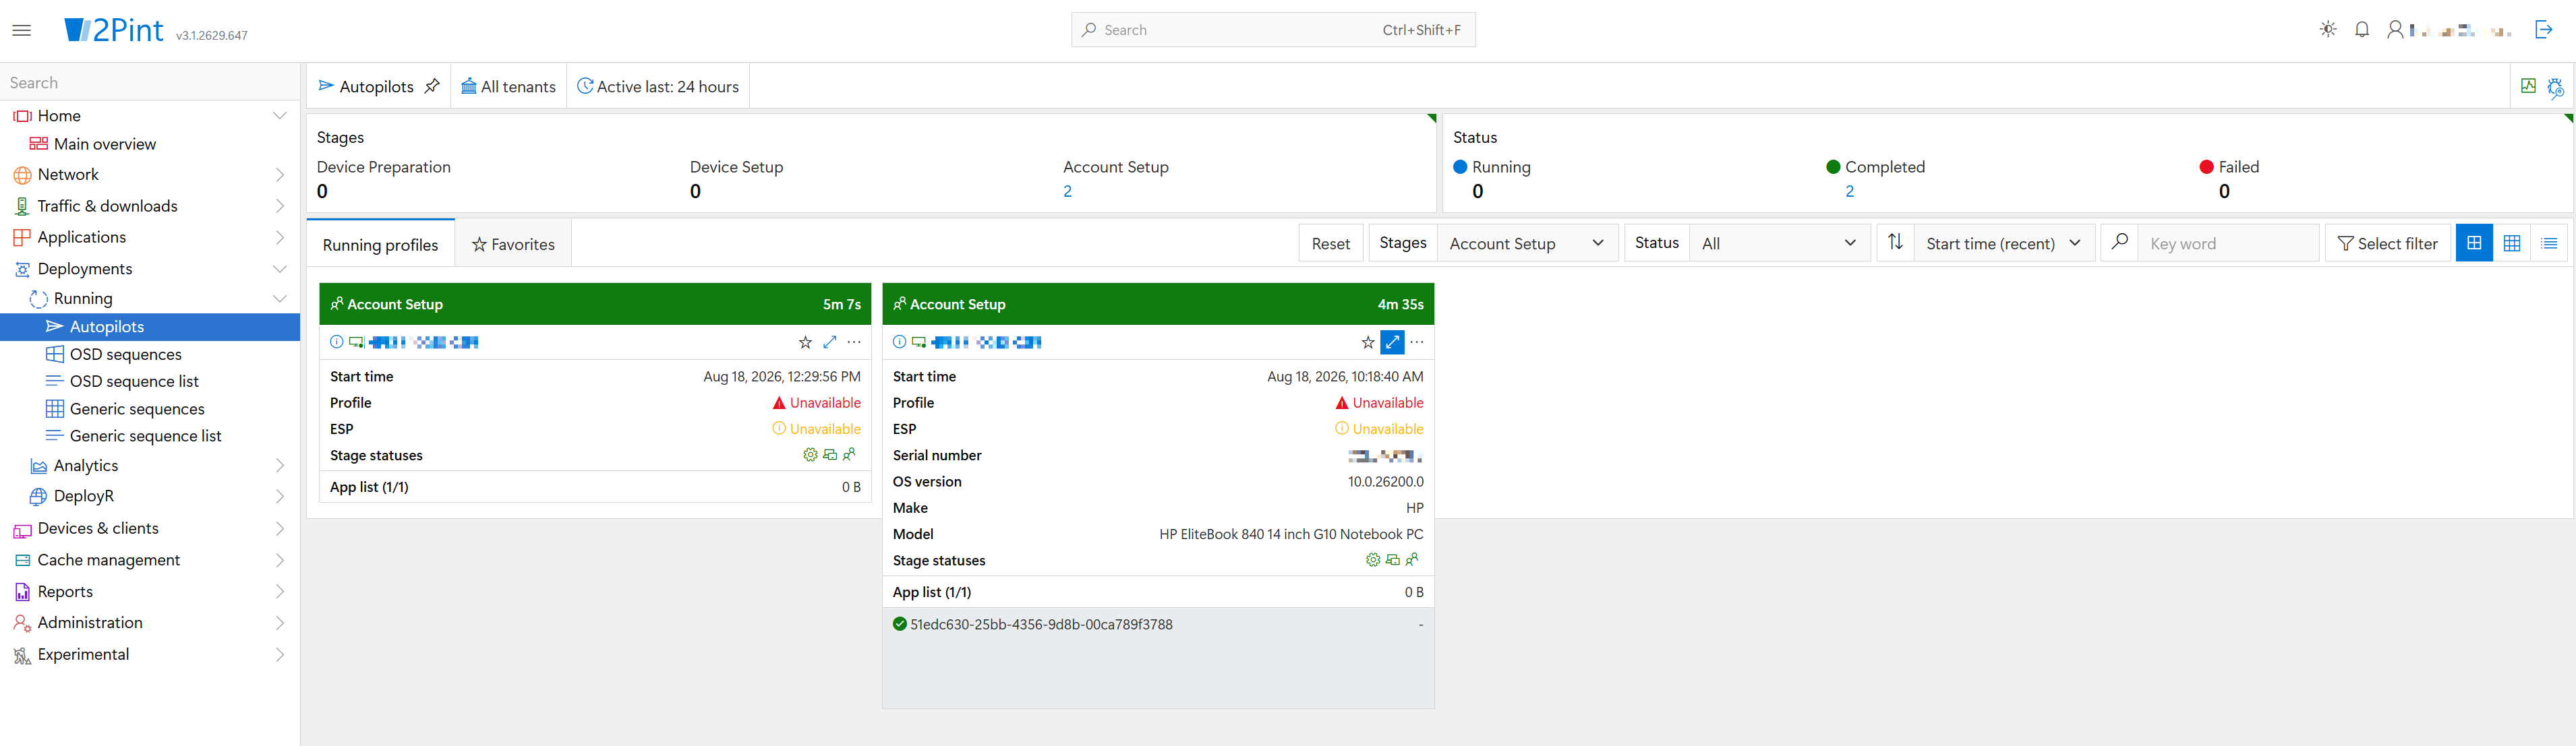Focus the global Search box

(1273, 30)
